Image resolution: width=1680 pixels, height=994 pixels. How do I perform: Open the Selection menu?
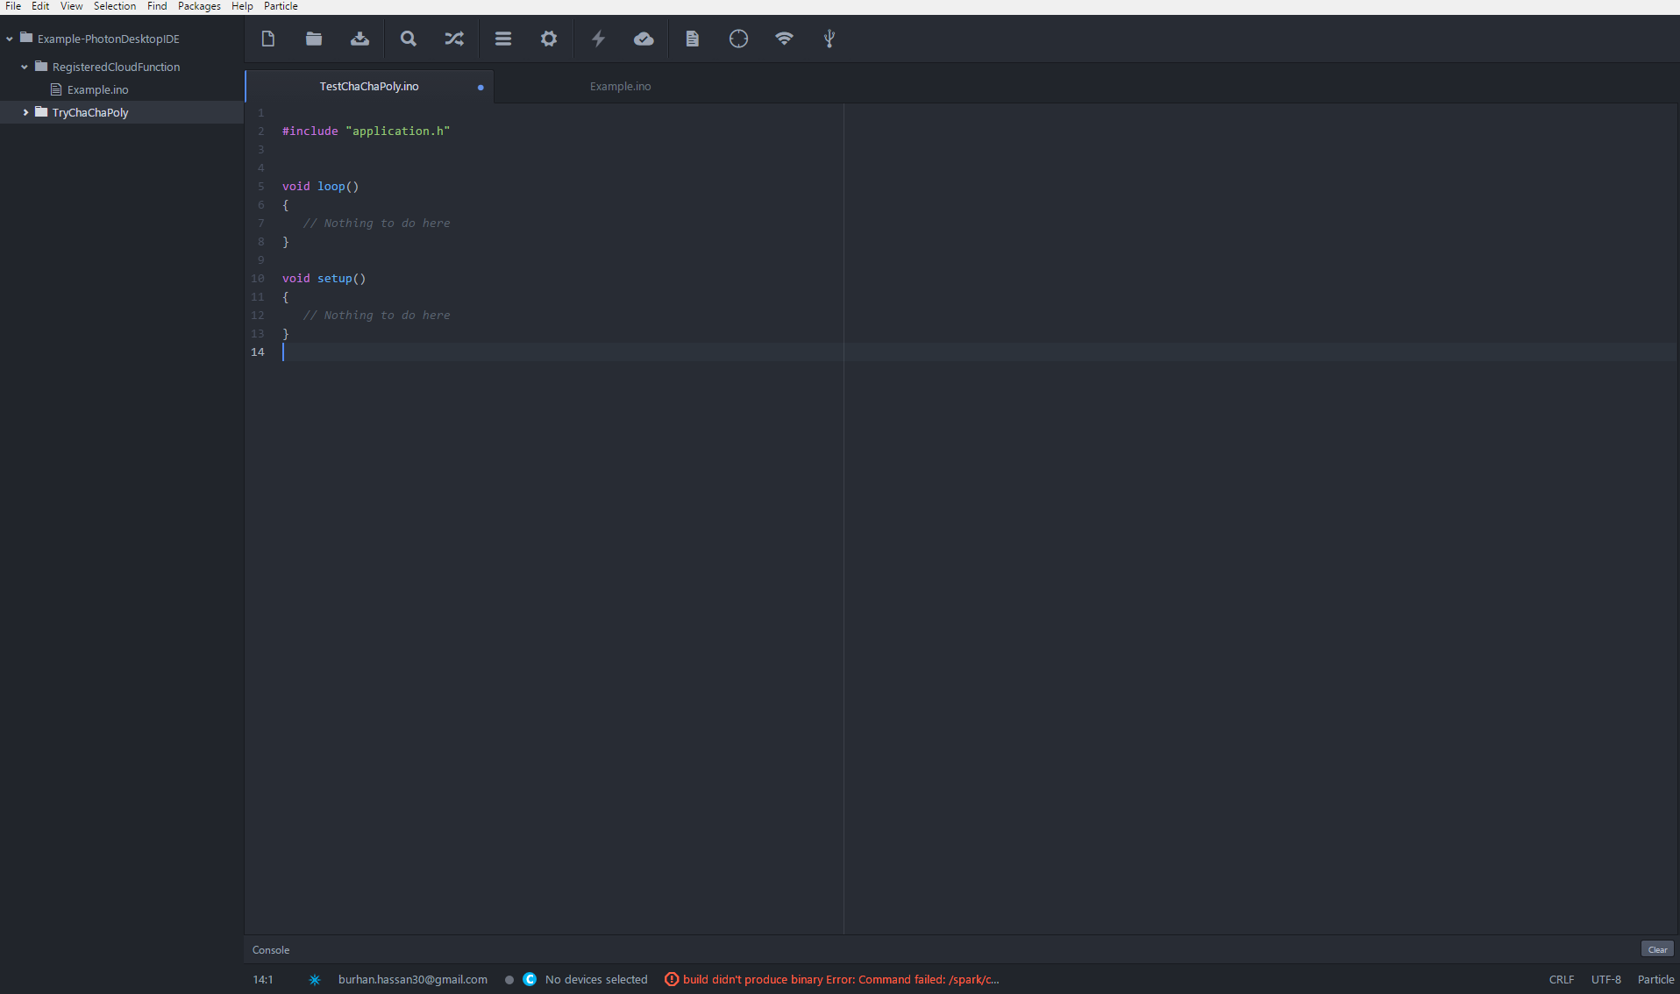point(115,6)
